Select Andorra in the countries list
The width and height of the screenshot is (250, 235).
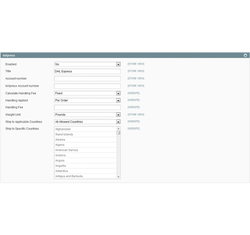86,155
